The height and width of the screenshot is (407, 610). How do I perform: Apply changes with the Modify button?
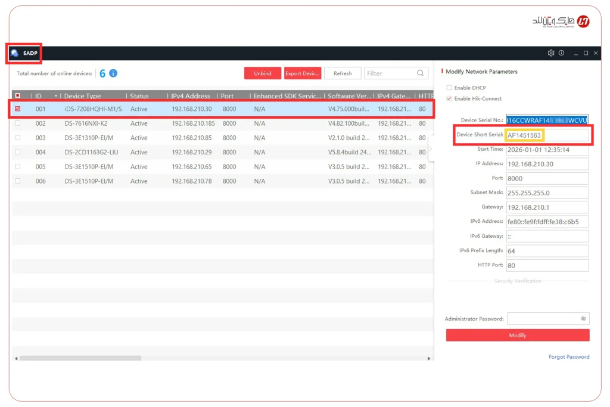tap(517, 335)
